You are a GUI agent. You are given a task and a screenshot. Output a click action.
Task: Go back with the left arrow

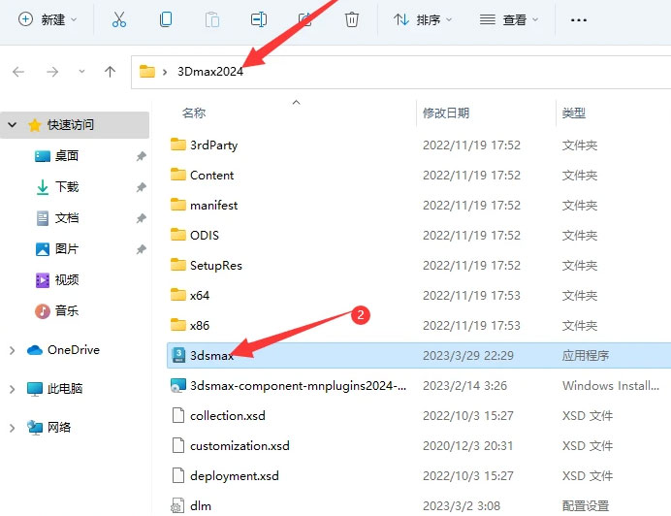(x=18, y=72)
